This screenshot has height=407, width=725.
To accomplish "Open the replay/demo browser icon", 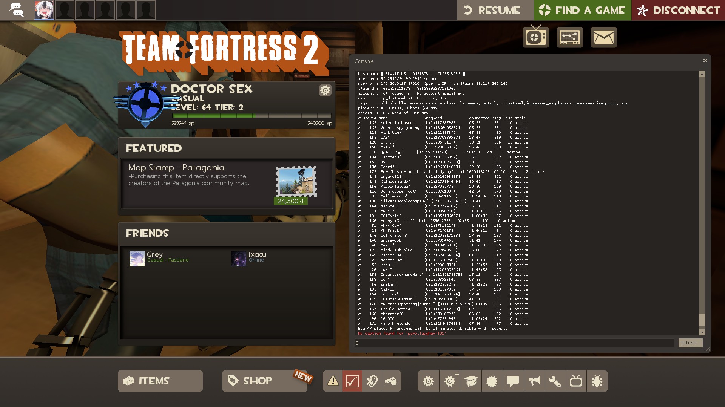I will (570, 37).
